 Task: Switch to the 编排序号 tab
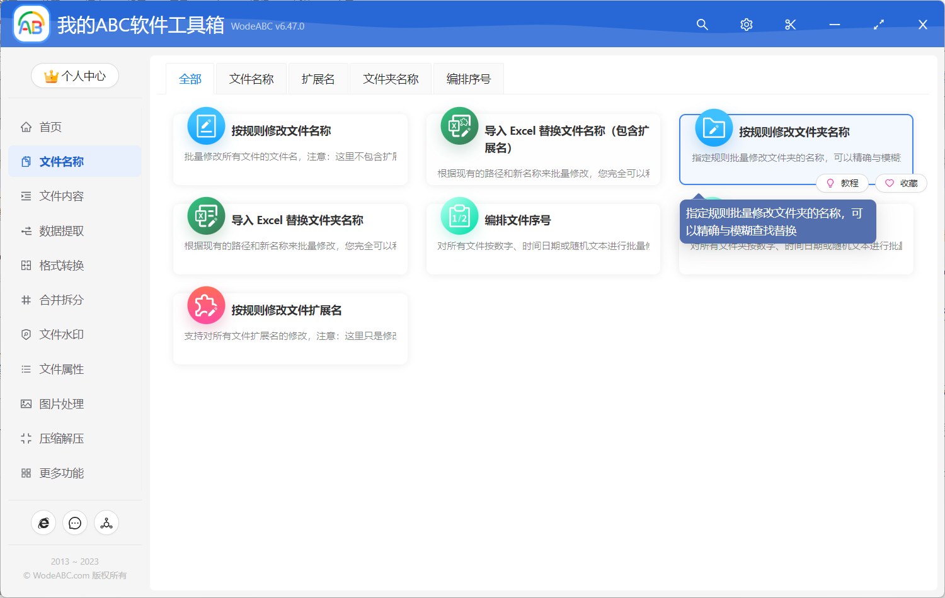point(468,78)
